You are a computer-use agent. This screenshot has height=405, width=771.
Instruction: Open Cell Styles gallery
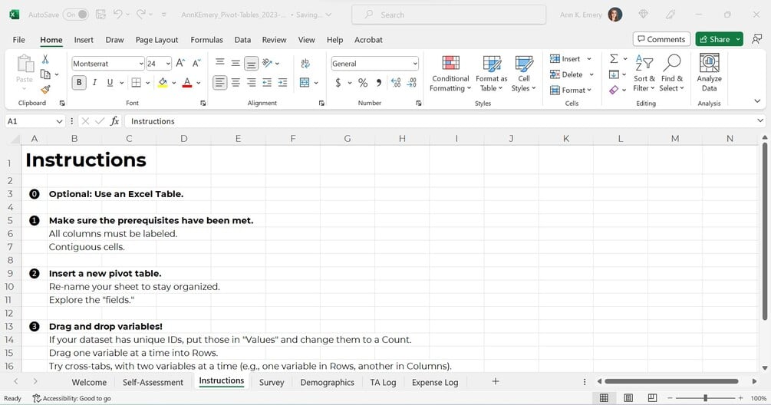(524, 73)
